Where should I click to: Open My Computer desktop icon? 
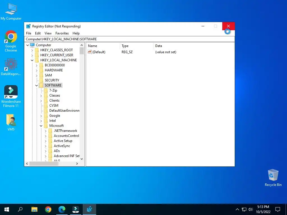click(11, 12)
